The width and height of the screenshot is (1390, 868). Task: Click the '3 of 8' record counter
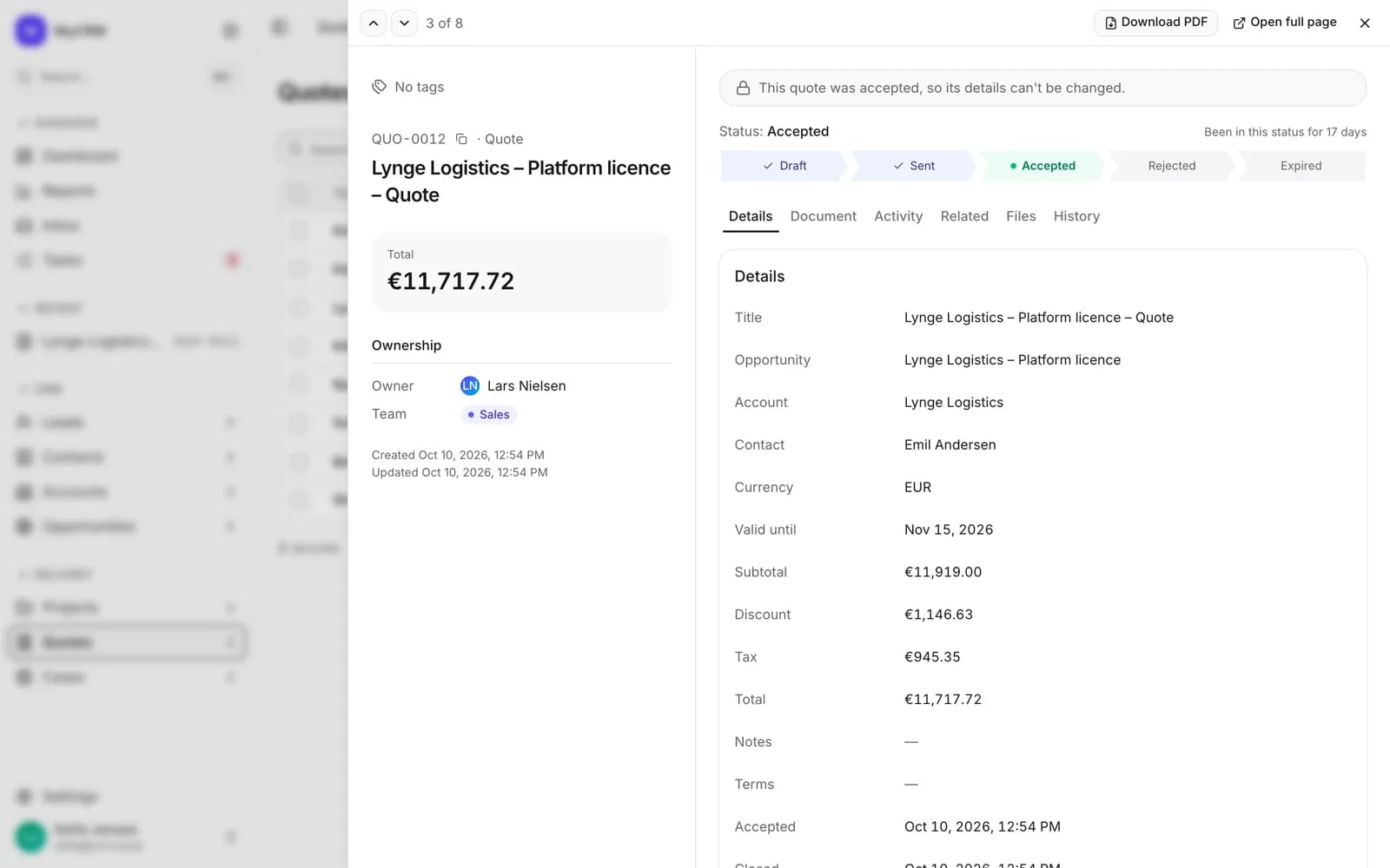[444, 23]
